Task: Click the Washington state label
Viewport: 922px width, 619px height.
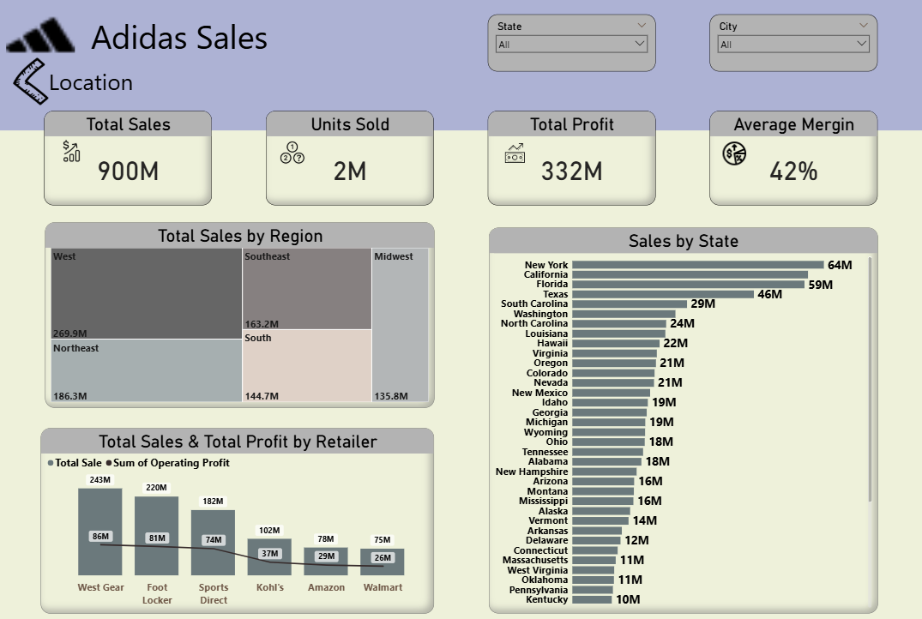Action: pos(540,314)
